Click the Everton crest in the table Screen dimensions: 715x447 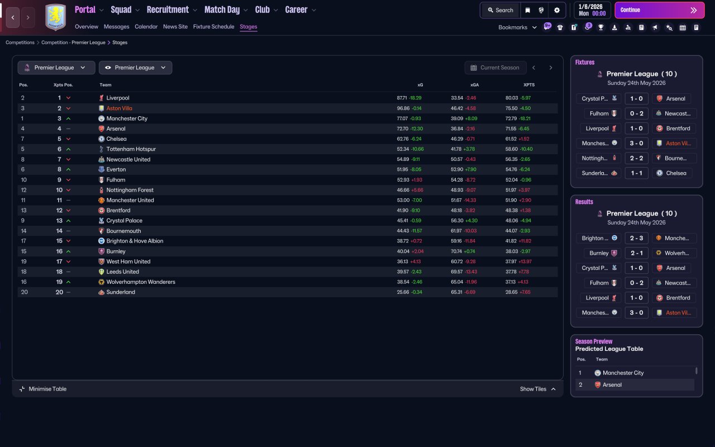[x=101, y=169]
